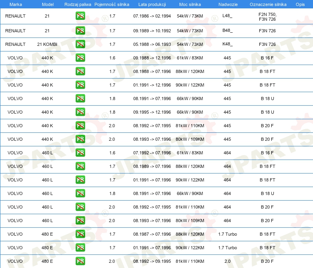The width and height of the screenshot is (313, 268).
Task: Click petrol fuel icon in Renault 21 B48_ row
Action: 80,31
